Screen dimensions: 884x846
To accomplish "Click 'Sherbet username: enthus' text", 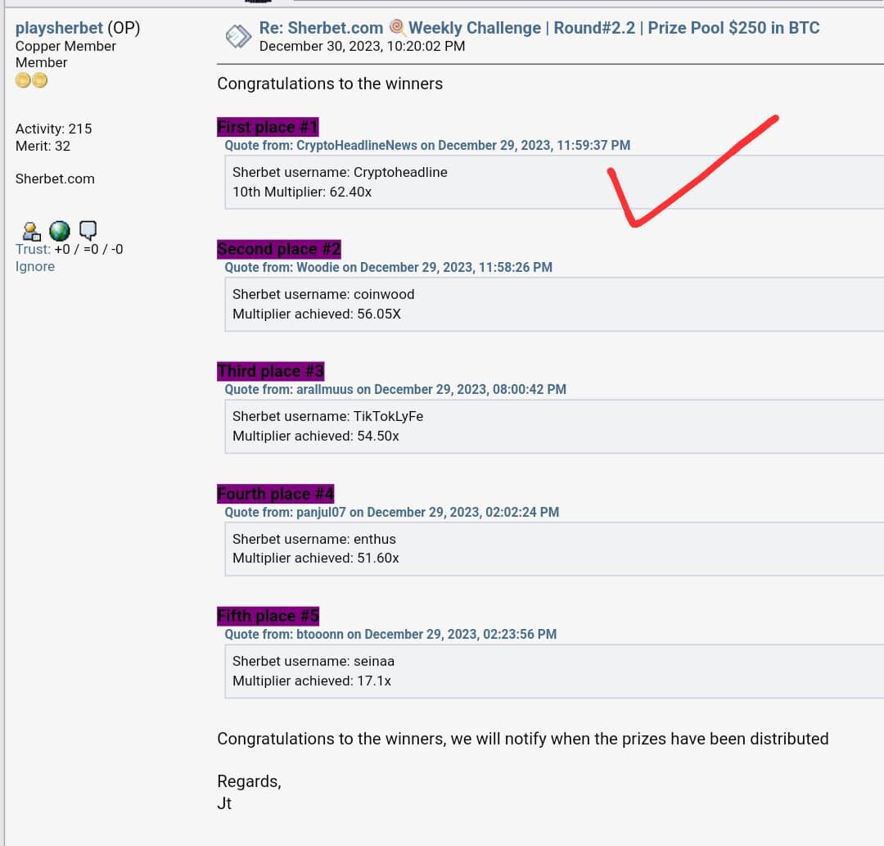I will point(314,539).
